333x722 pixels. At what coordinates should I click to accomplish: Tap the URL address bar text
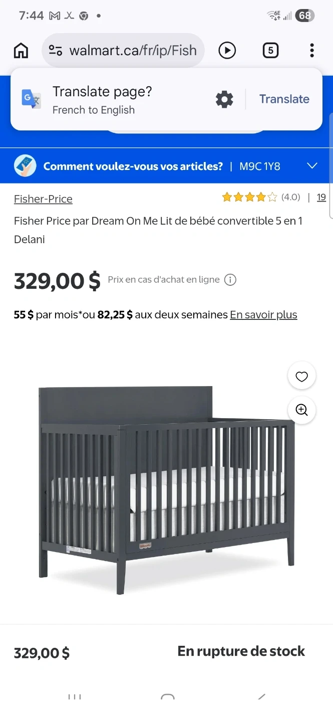133,50
